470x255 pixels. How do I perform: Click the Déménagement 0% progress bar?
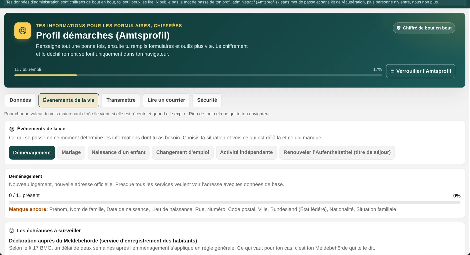point(235,202)
